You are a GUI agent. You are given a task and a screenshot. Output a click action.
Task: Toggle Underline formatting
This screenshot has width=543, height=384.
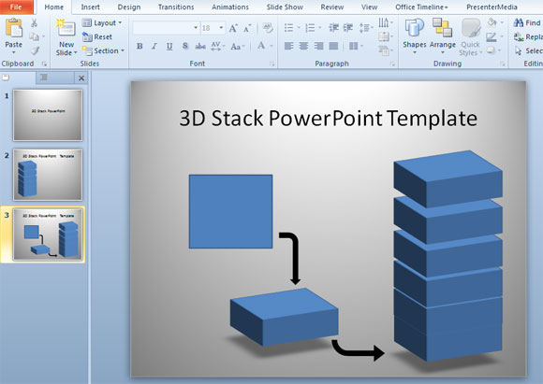(169, 46)
